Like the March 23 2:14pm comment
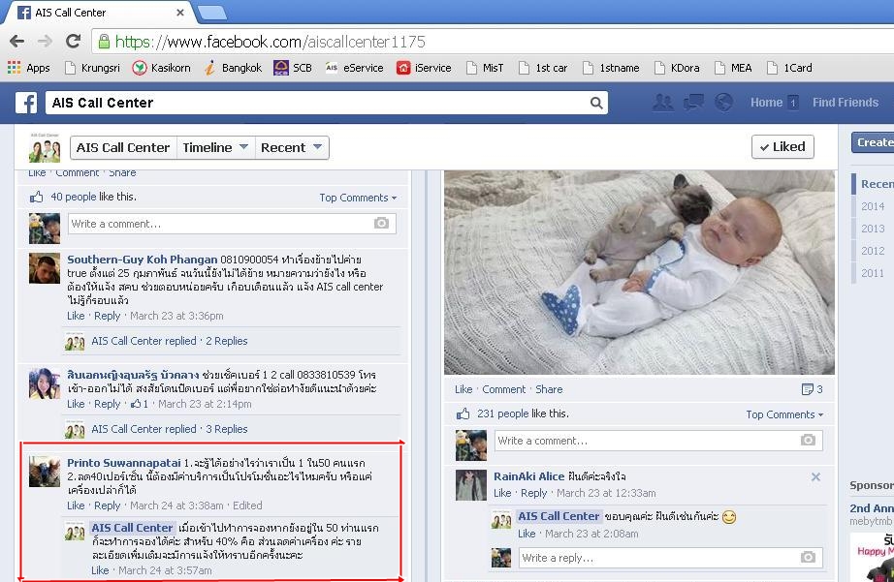 (76, 404)
